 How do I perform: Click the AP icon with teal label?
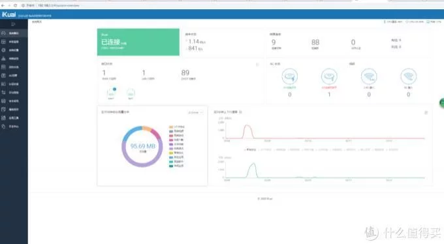click(x=290, y=76)
